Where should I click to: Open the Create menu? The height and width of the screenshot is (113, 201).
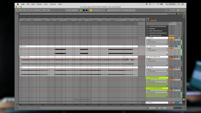pos(39,4)
